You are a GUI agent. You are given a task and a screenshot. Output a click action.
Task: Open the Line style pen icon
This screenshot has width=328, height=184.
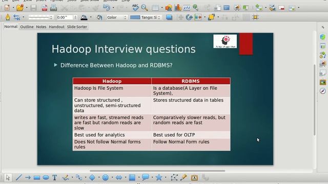8,17
